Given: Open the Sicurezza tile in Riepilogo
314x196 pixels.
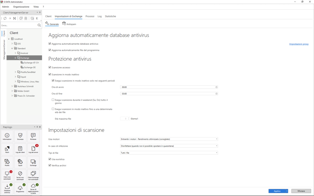Looking at the screenshot, I should coord(20,136).
